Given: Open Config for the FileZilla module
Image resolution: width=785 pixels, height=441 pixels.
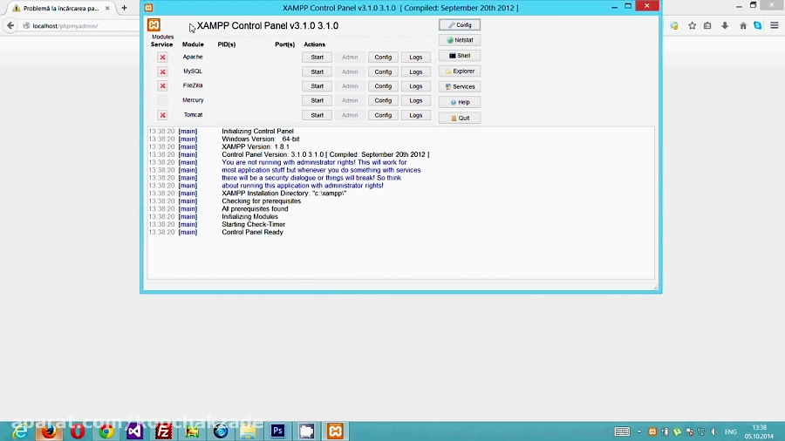Looking at the screenshot, I should (x=383, y=86).
